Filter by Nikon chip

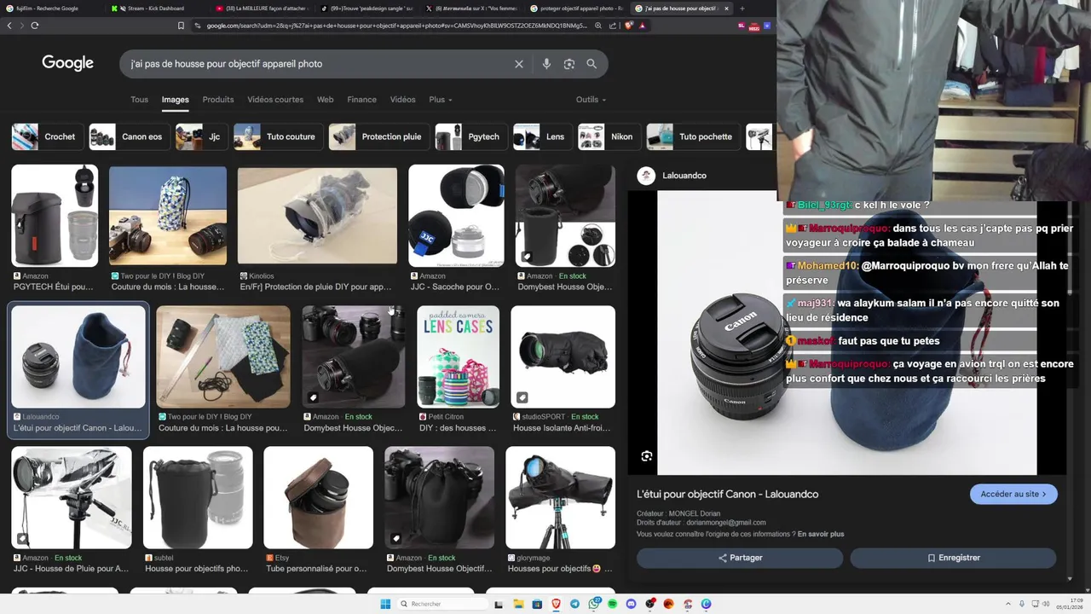pos(609,136)
